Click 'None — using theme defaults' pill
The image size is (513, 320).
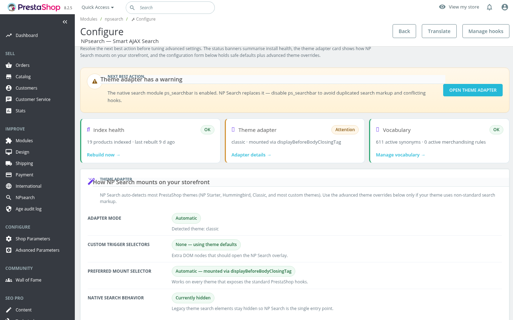click(x=206, y=245)
